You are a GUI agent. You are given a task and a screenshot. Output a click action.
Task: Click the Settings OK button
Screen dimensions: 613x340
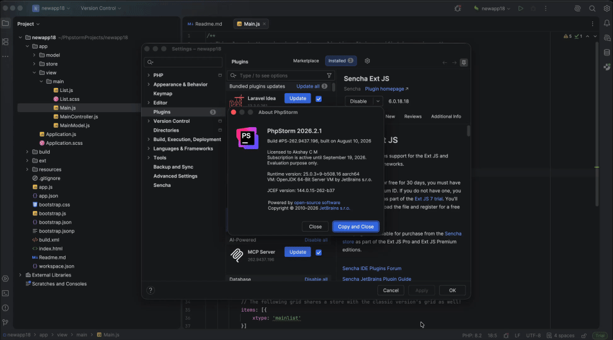click(452, 290)
